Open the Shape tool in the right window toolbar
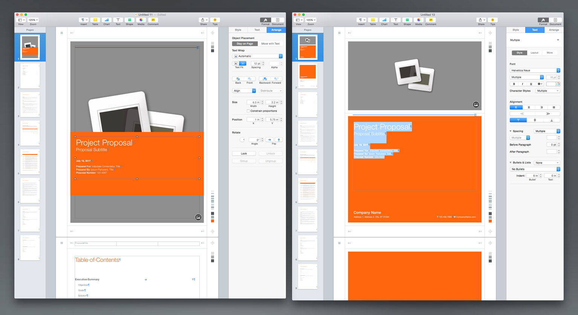Screen dimensions: 578x315 click(x=407, y=20)
